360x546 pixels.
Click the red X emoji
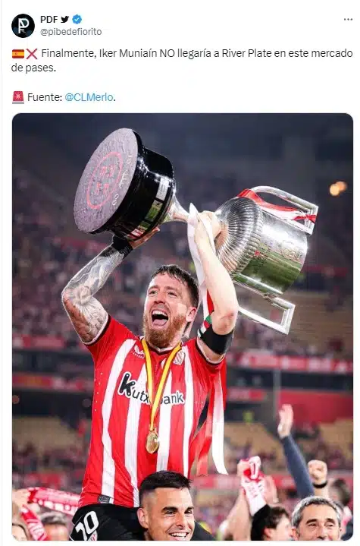32,54
